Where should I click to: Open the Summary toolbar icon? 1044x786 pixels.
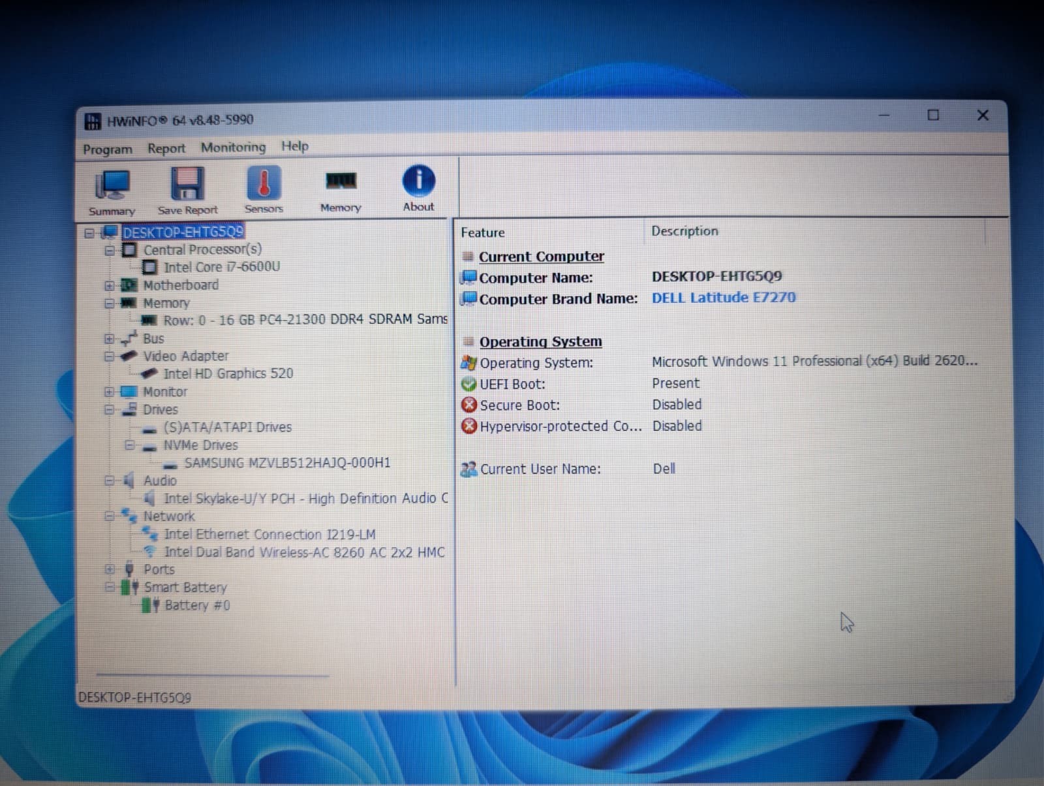pos(112,185)
